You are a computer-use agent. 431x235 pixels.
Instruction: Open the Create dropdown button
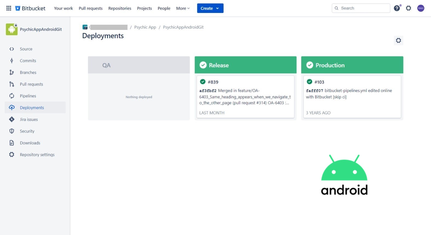(x=210, y=8)
